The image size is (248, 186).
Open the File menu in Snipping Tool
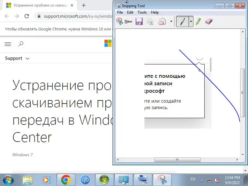[x=120, y=12]
